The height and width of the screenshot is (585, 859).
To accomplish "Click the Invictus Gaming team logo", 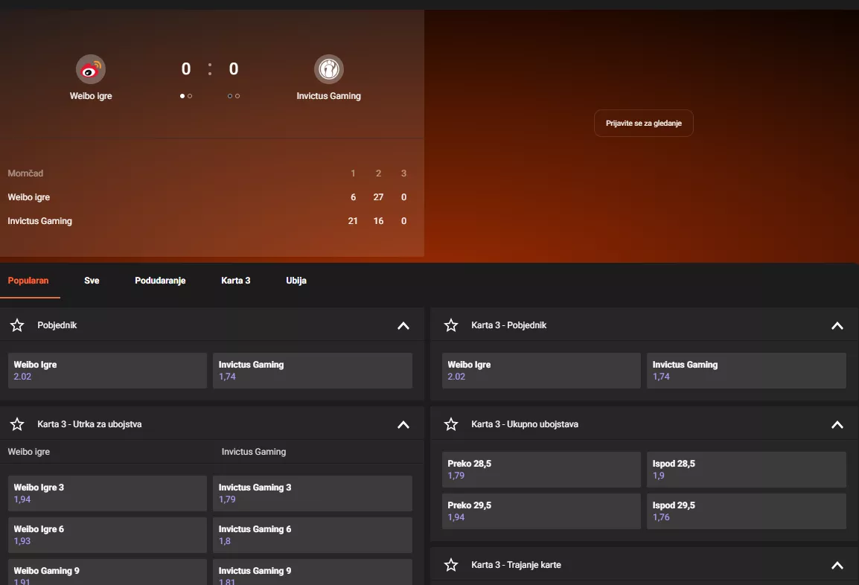I will [328, 69].
